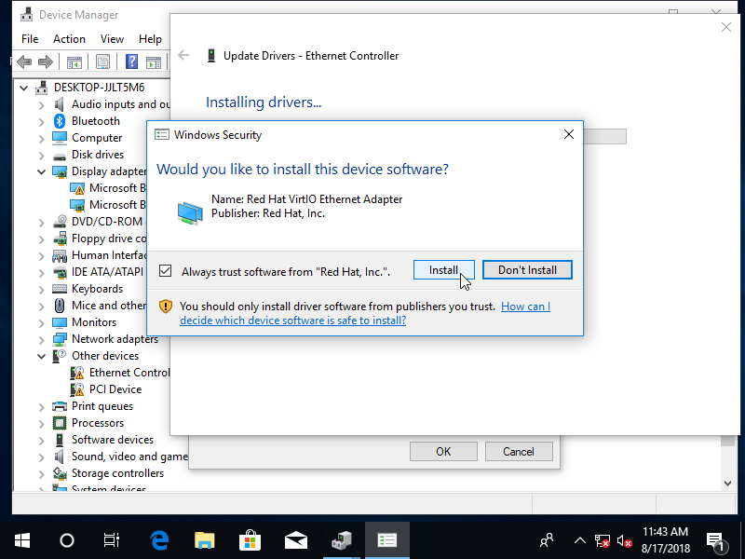
Task: Open the Microsoft Store taskbar icon
Action: click(250, 539)
